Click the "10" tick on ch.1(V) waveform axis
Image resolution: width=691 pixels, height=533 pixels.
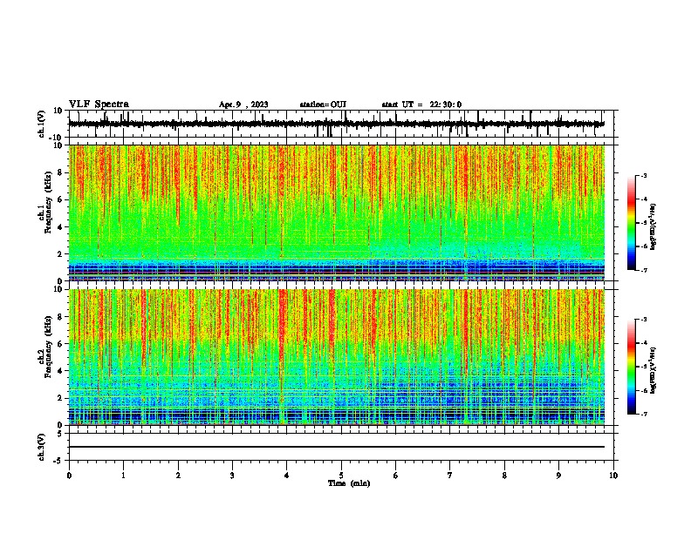(58, 111)
